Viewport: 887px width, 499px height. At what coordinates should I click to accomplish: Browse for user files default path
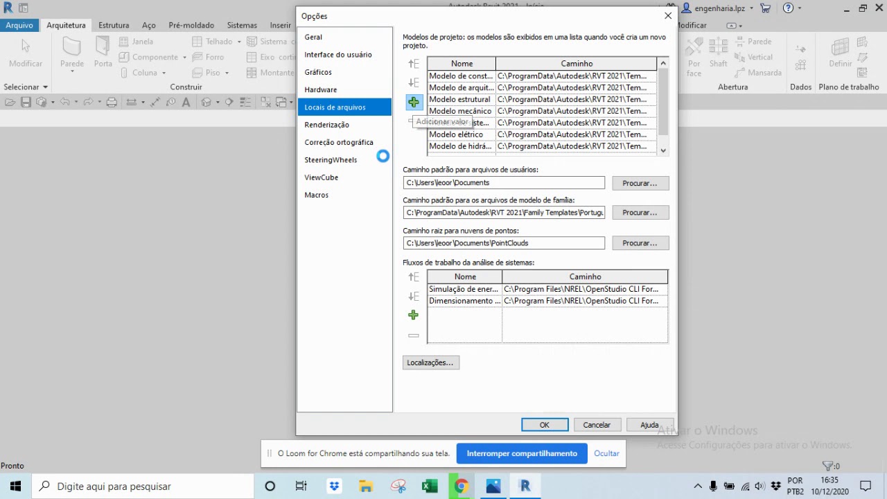pos(640,183)
